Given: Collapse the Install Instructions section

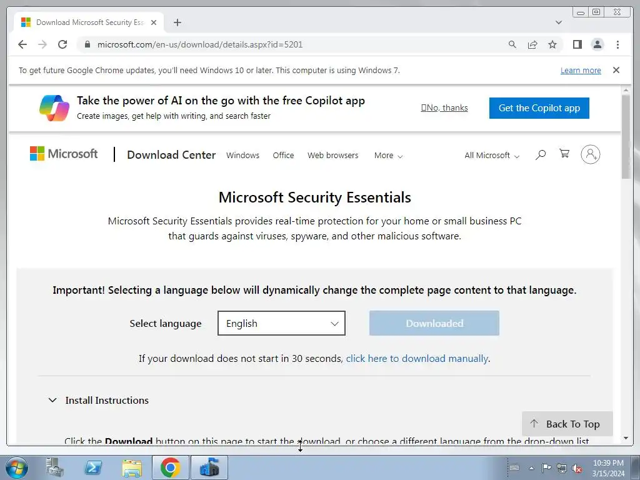Looking at the screenshot, I should point(98,401).
